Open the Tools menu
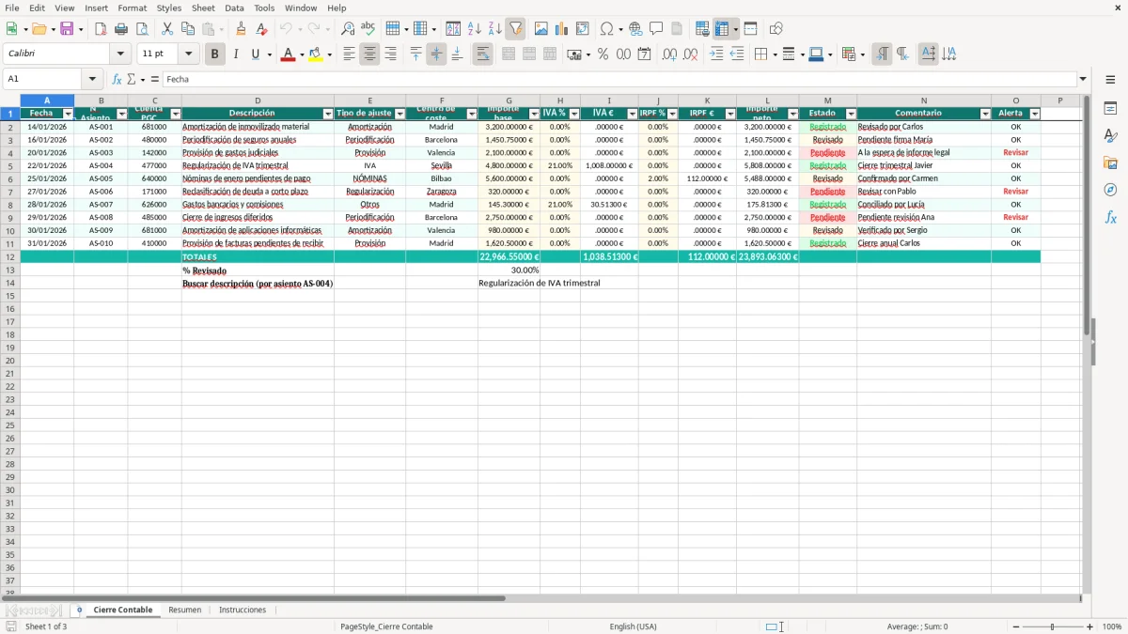 (x=264, y=8)
